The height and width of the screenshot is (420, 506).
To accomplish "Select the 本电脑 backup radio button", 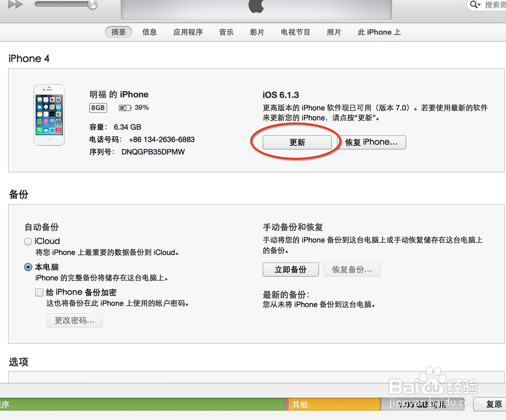I will point(28,267).
